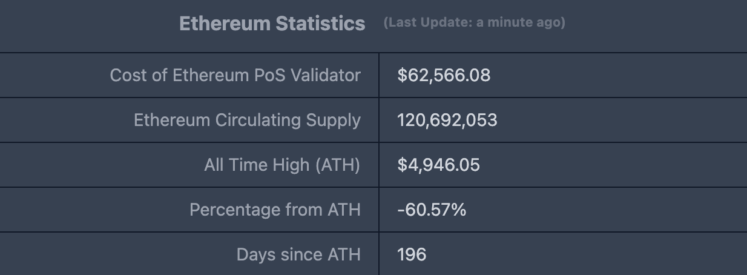Viewport: 747px width, 275px height.
Task: Click the Ethereum Statistics heading
Action: (272, 24)
